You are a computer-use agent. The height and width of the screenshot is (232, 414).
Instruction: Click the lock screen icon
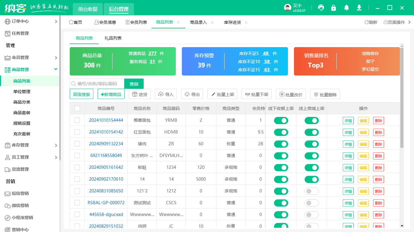[333, 8]
